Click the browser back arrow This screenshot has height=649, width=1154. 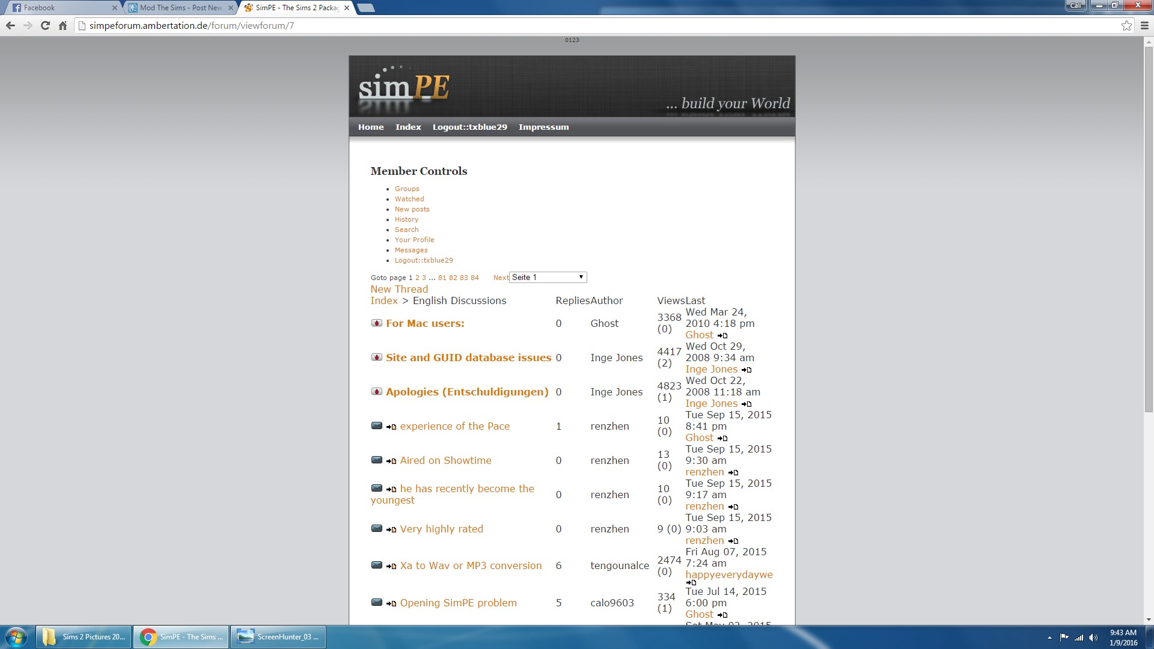[10, 25]
